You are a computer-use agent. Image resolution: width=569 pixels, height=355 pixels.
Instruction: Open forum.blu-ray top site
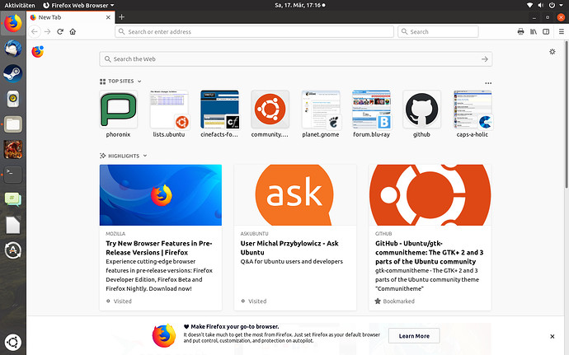[x=371, y=114]
